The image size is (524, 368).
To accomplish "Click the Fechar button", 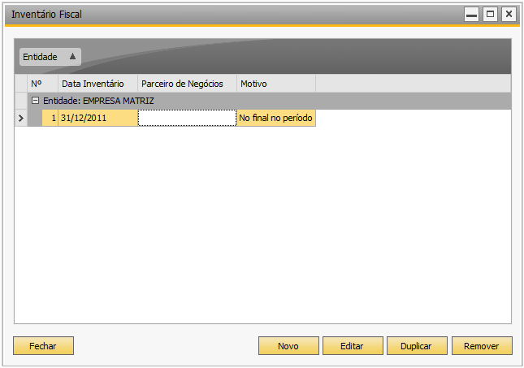I will point(43,345).
